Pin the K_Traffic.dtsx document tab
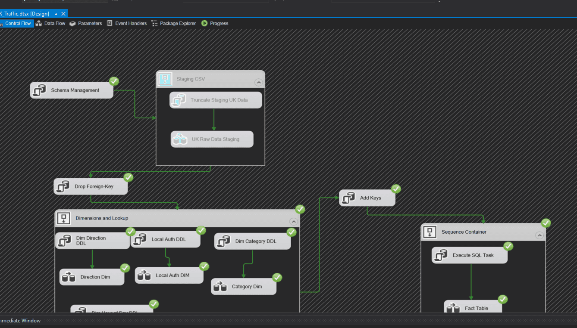 pos(55,14)
